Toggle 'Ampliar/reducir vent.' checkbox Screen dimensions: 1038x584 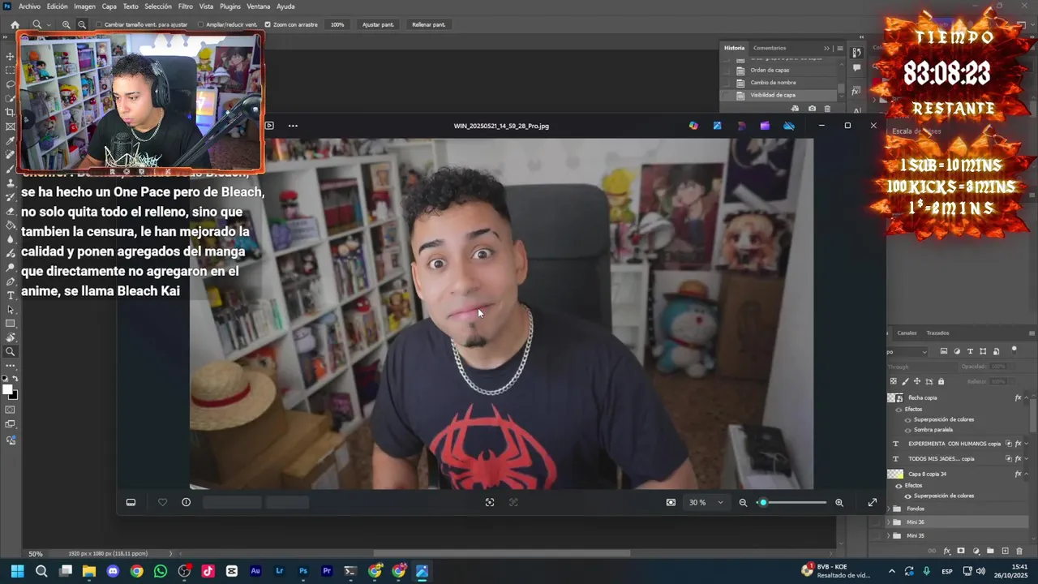[201, 24]
